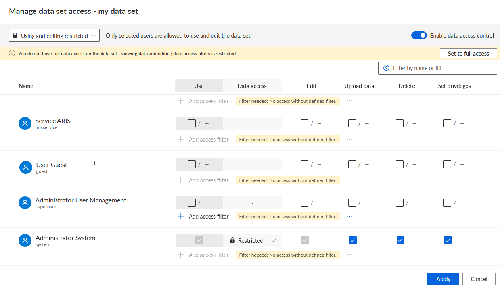Uncheck Set privileges for Administrator System
This screenshot has width=500, height=288.
click(x=448, y=240)
